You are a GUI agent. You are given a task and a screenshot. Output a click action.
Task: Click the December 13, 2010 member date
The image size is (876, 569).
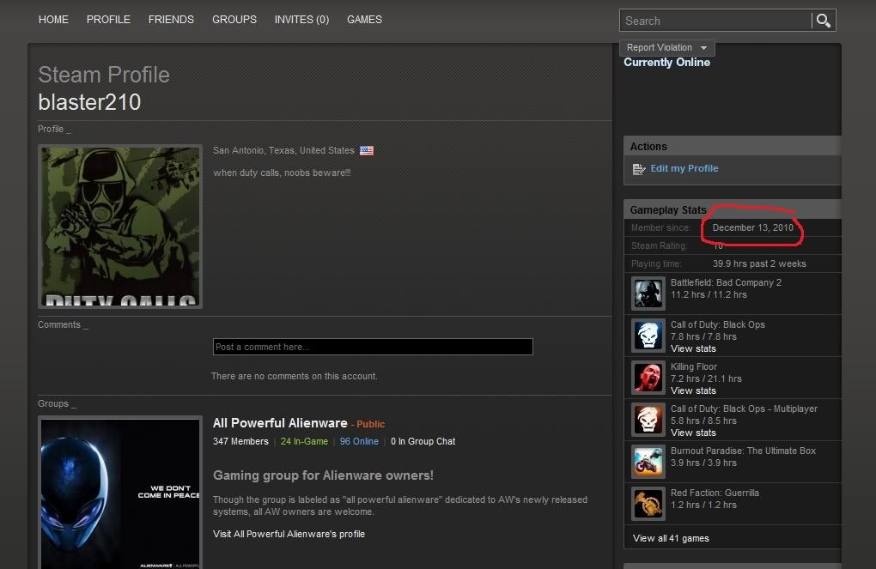click(x=752, y=227)
